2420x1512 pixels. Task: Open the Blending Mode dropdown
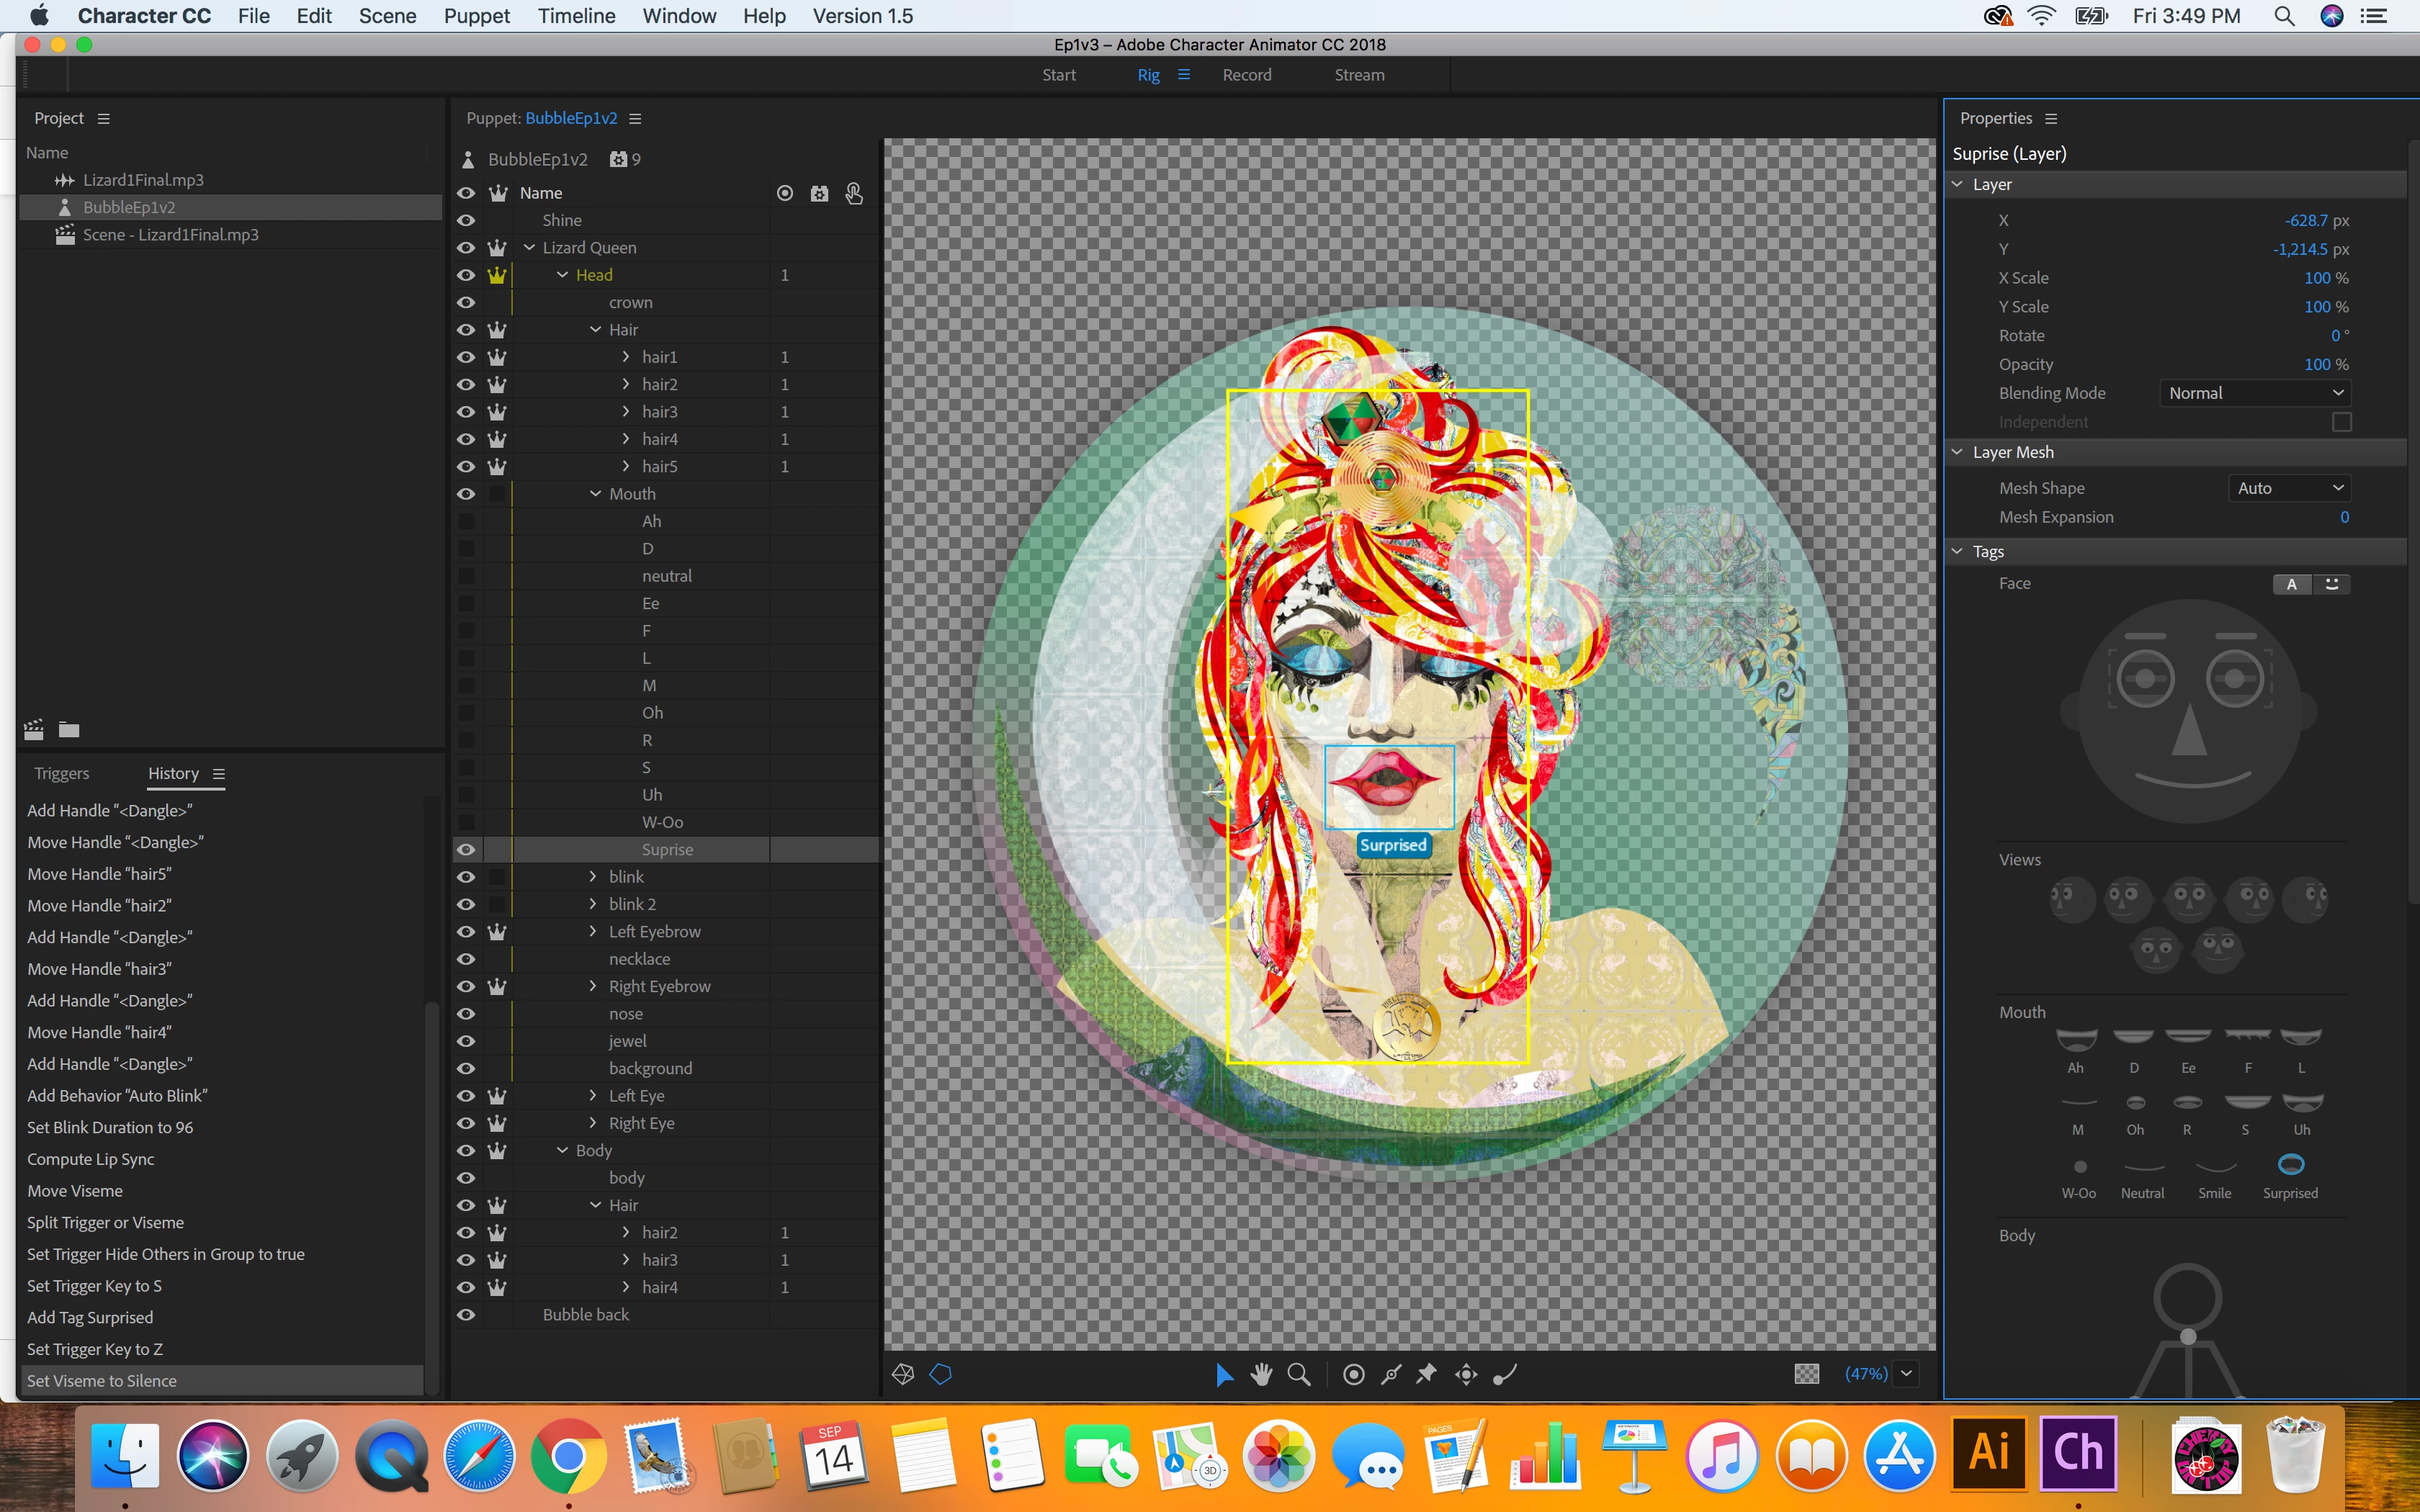[2254, 393]
